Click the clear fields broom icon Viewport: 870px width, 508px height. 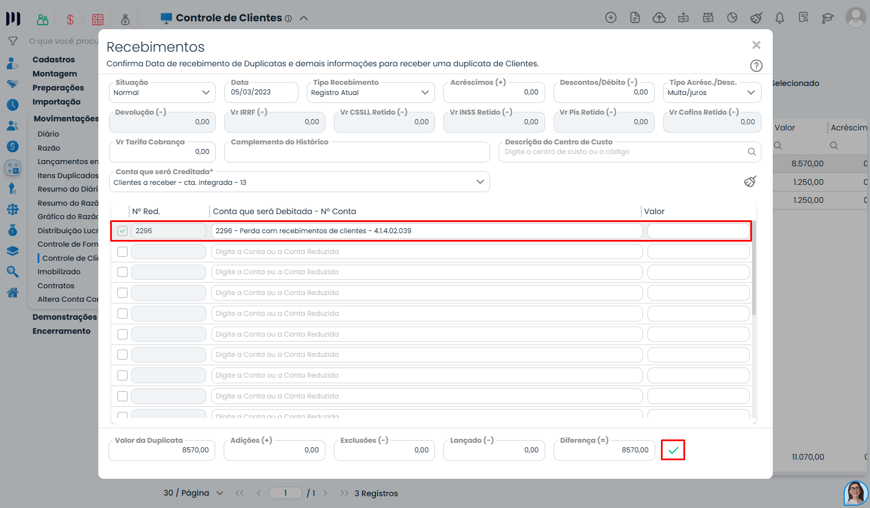(x=750, y=182)
